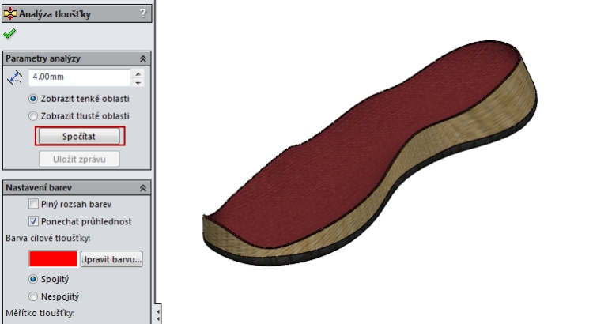Screen dimensions: 593x324
Task: Click the shoe sole 3D model
Action: point(370,153)
